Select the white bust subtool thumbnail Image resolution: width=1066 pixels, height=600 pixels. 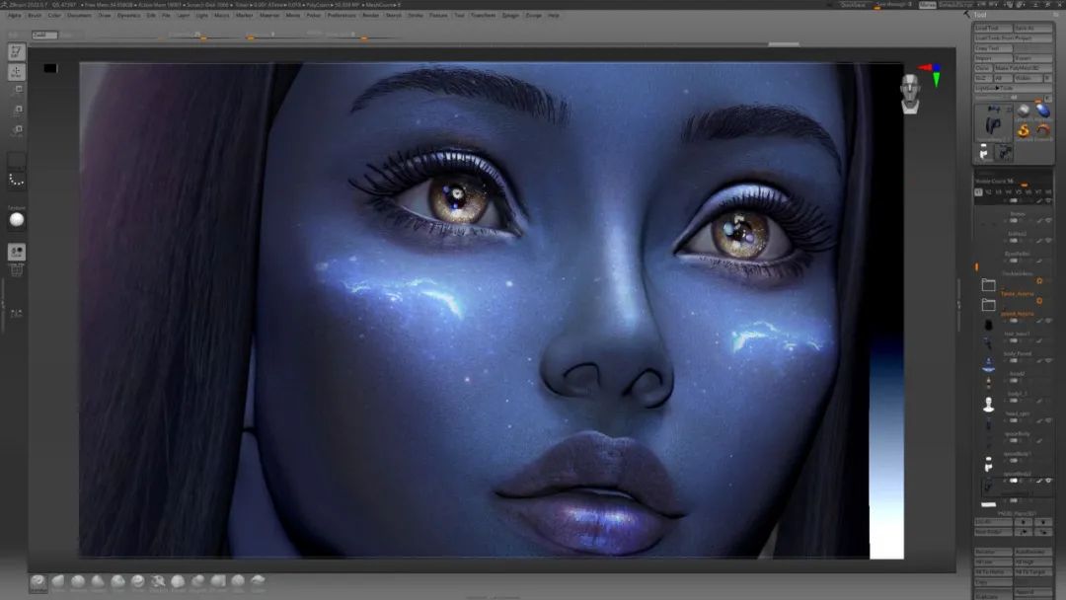click(988, 405)
